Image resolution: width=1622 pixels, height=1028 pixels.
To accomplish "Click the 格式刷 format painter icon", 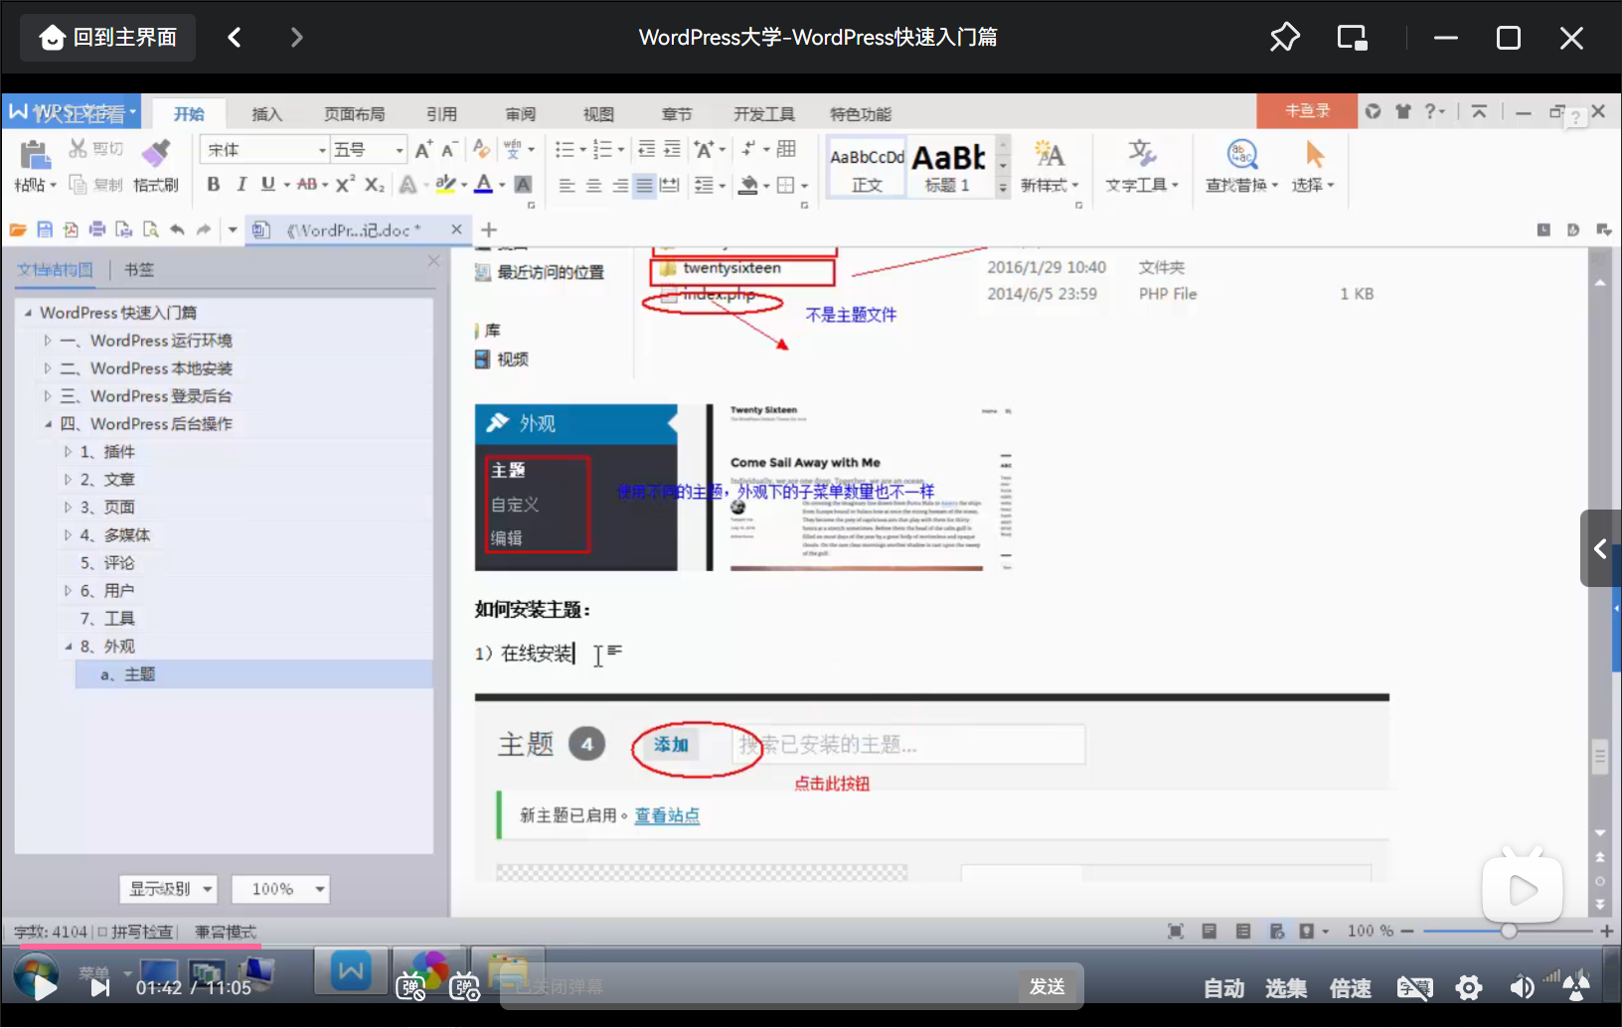I will (156, 154).
